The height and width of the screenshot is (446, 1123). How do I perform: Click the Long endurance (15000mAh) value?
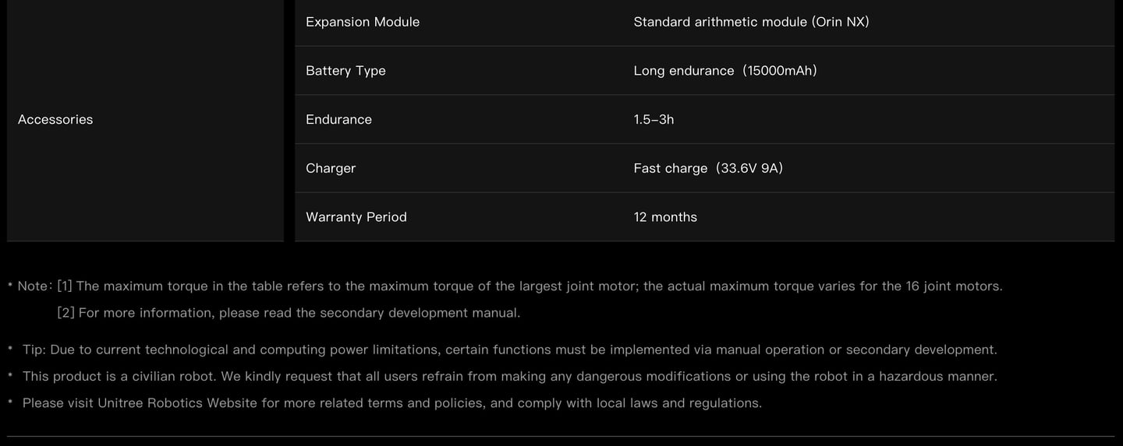coord(724,71)
